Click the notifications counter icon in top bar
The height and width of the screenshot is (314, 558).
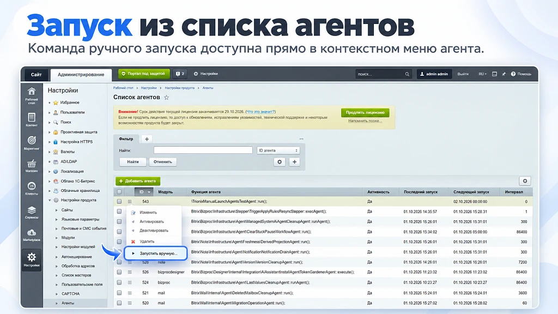180,74
